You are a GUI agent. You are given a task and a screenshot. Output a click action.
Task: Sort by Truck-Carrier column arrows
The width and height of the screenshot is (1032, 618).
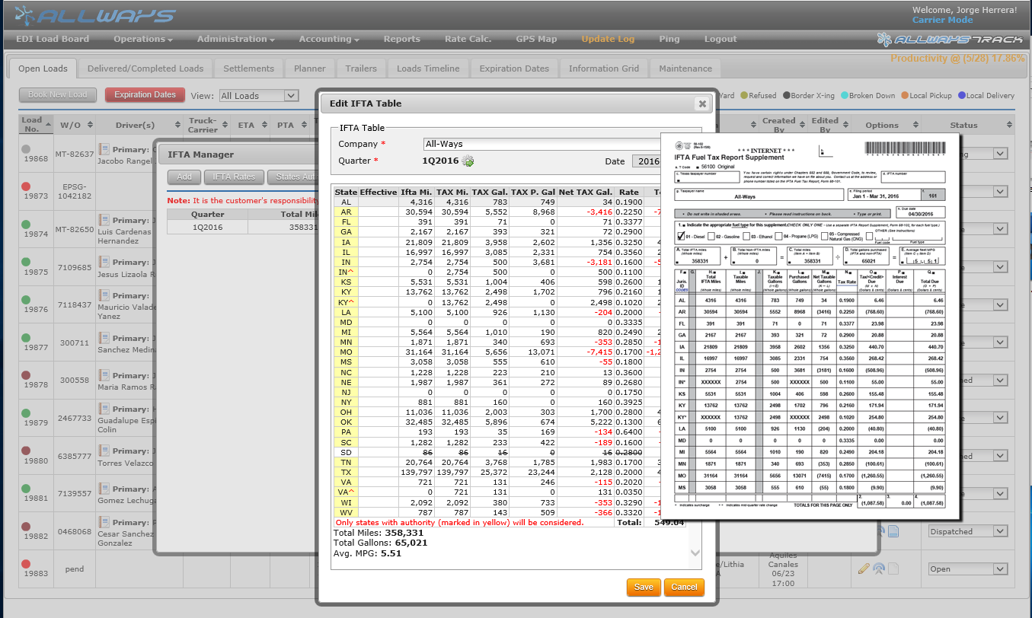224,126
